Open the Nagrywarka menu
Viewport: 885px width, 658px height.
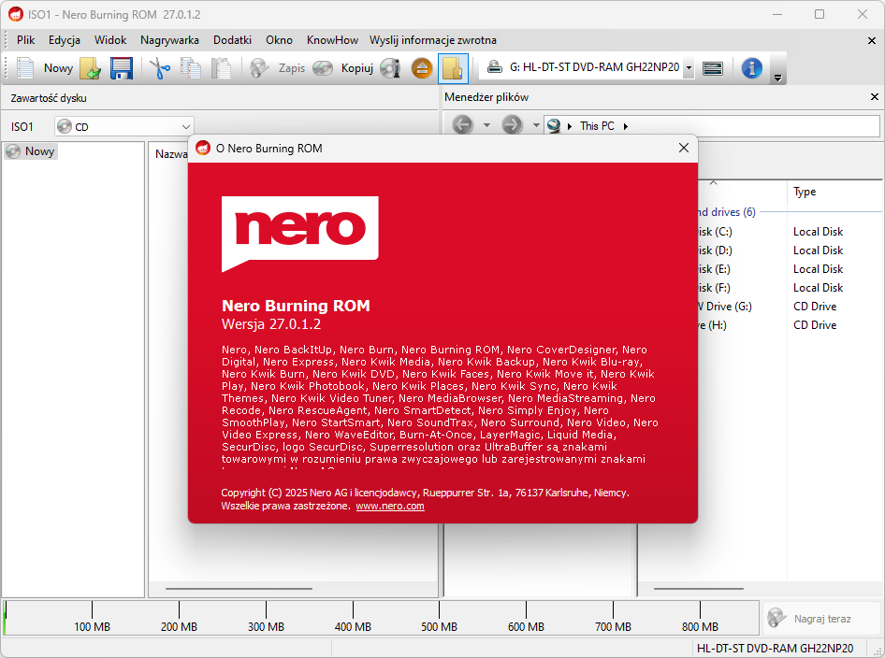169,40
